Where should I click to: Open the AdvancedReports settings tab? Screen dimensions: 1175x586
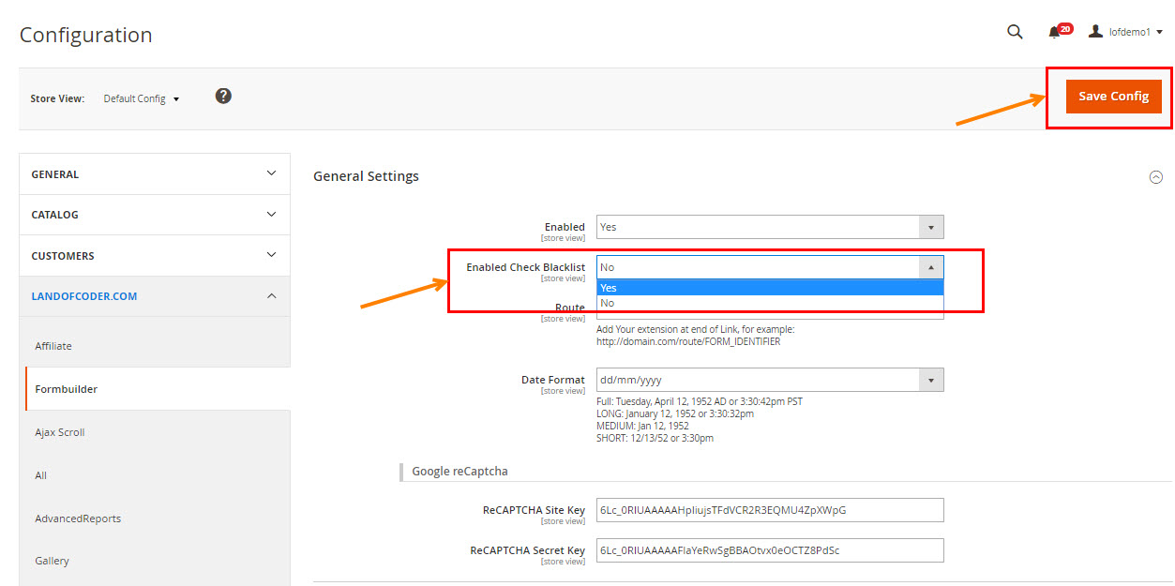(x=78, y=518)
